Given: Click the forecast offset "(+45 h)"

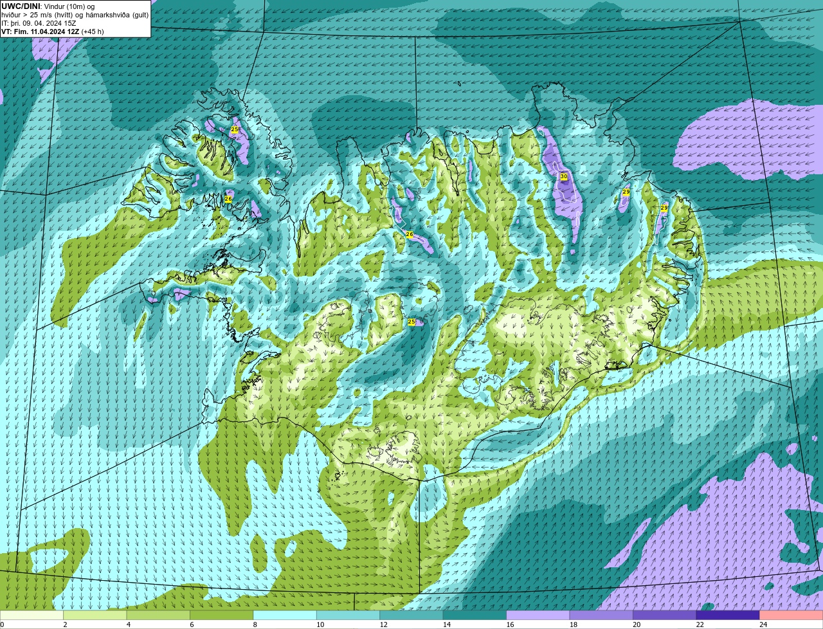Looking at the screenshot, I should pyautogui.click(x=92, y=32).
